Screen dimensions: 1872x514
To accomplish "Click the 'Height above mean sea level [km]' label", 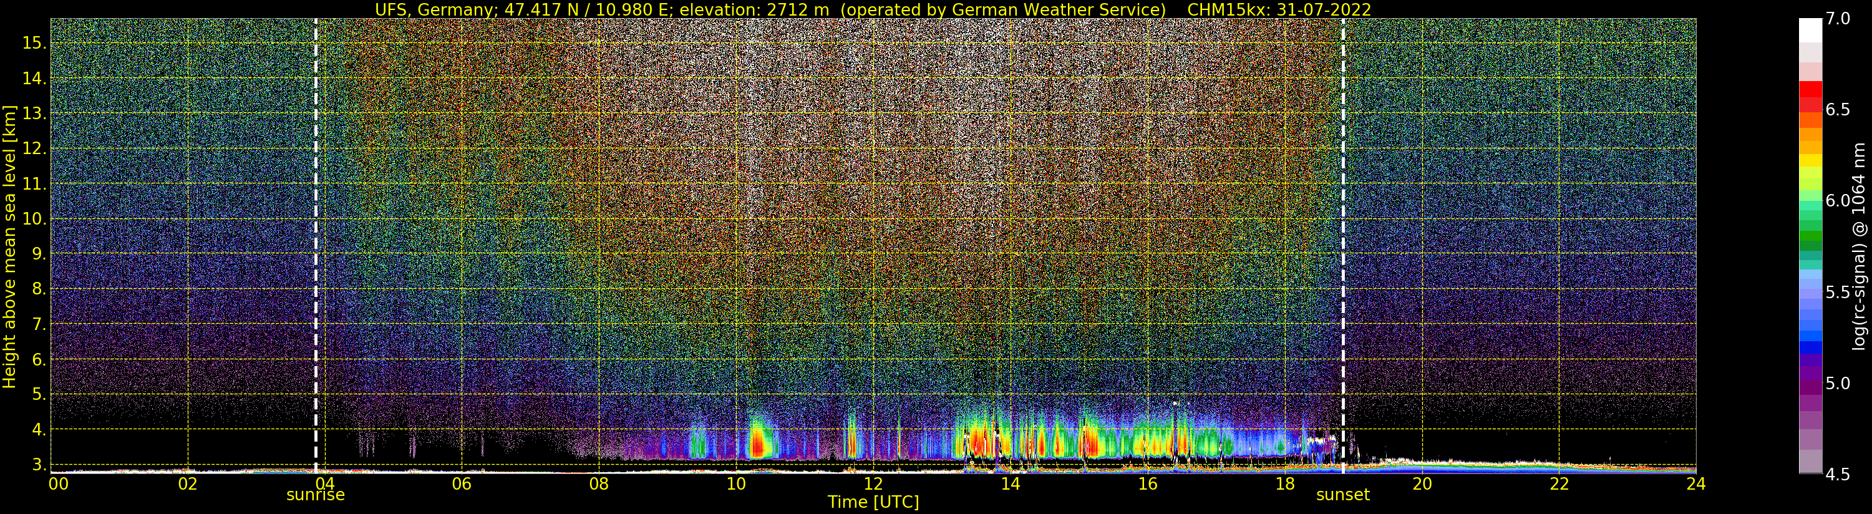I will [9, 246].
